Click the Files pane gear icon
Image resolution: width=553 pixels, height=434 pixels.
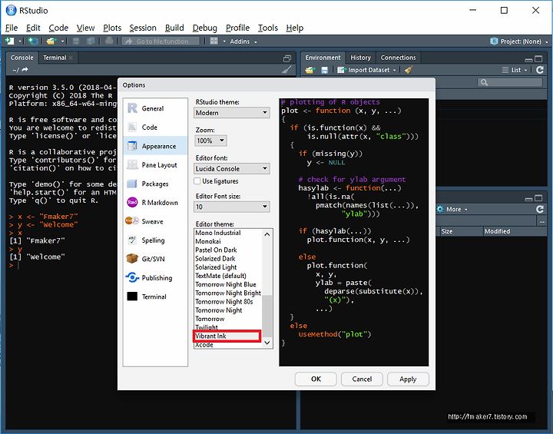(440, 209)
